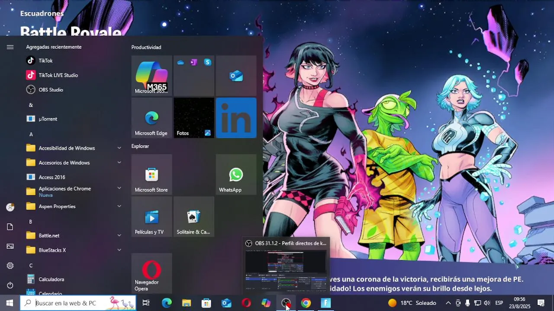The width and height of the screenshot is (554, 311).
Task: Expand Aspen Properties folder
Action: (x=74, y=206)
